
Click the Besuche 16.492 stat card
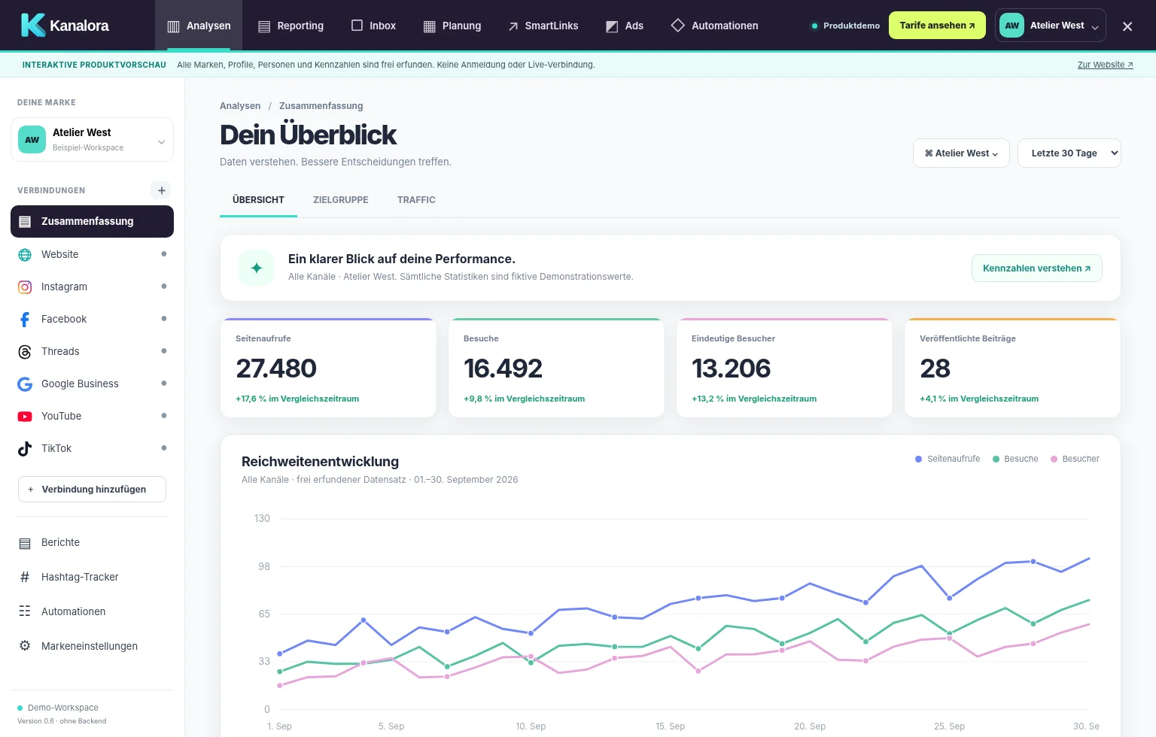tap(556, 368)
